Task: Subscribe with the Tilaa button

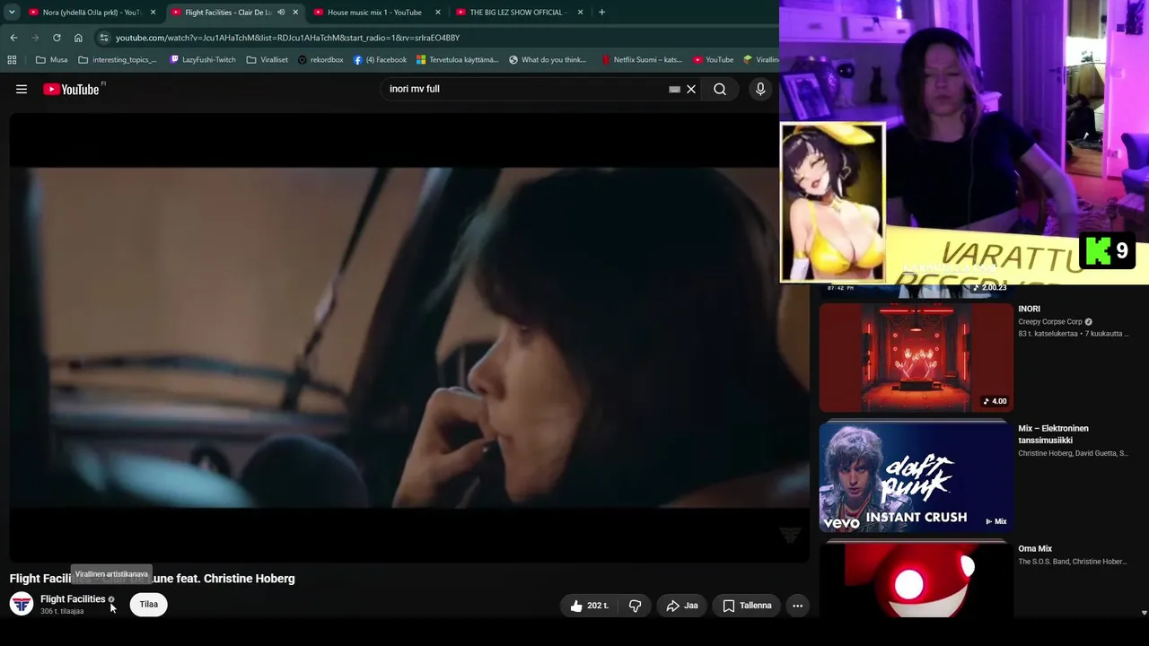Action: (149, 605)
